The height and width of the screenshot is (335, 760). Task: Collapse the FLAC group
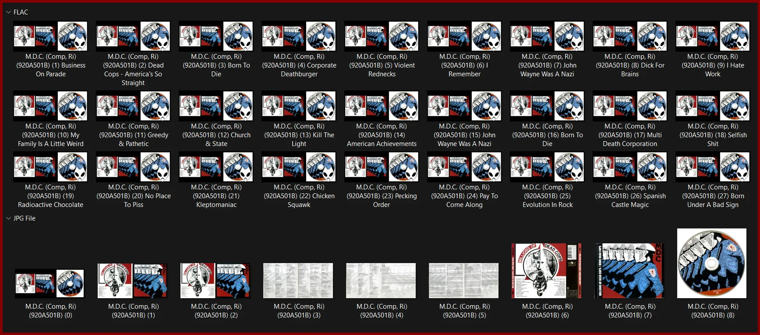[8, 12]
